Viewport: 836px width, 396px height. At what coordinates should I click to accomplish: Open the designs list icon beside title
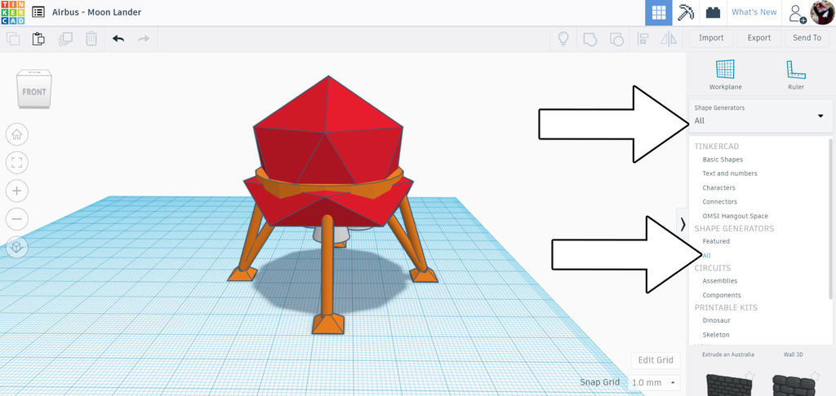[38, 12]
